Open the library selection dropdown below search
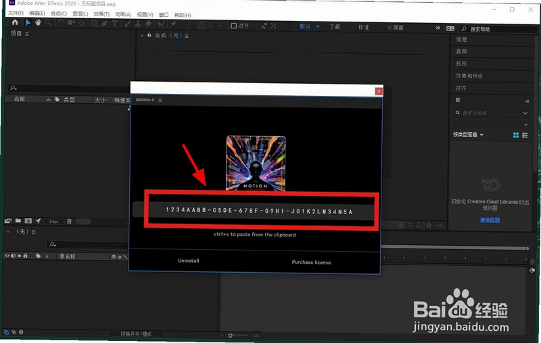Screen dimensions: 541x343 point(525,124)
